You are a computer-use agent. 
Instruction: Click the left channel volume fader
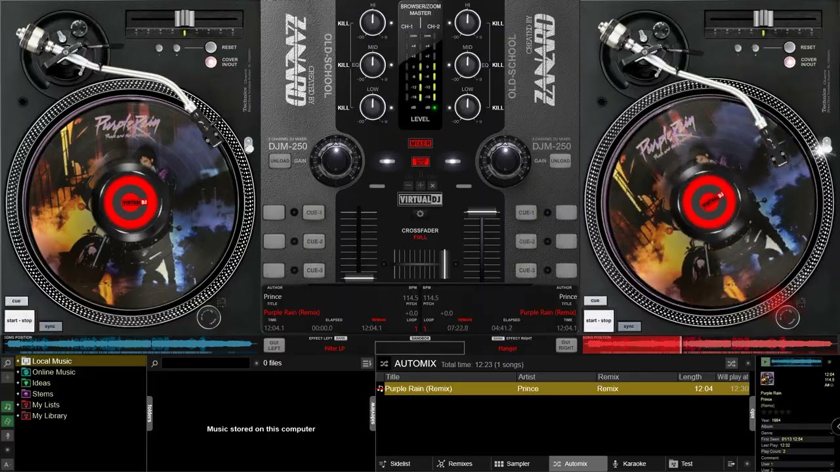tap(358, 278)
